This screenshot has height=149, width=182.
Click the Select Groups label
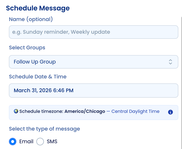coord(27,48)
